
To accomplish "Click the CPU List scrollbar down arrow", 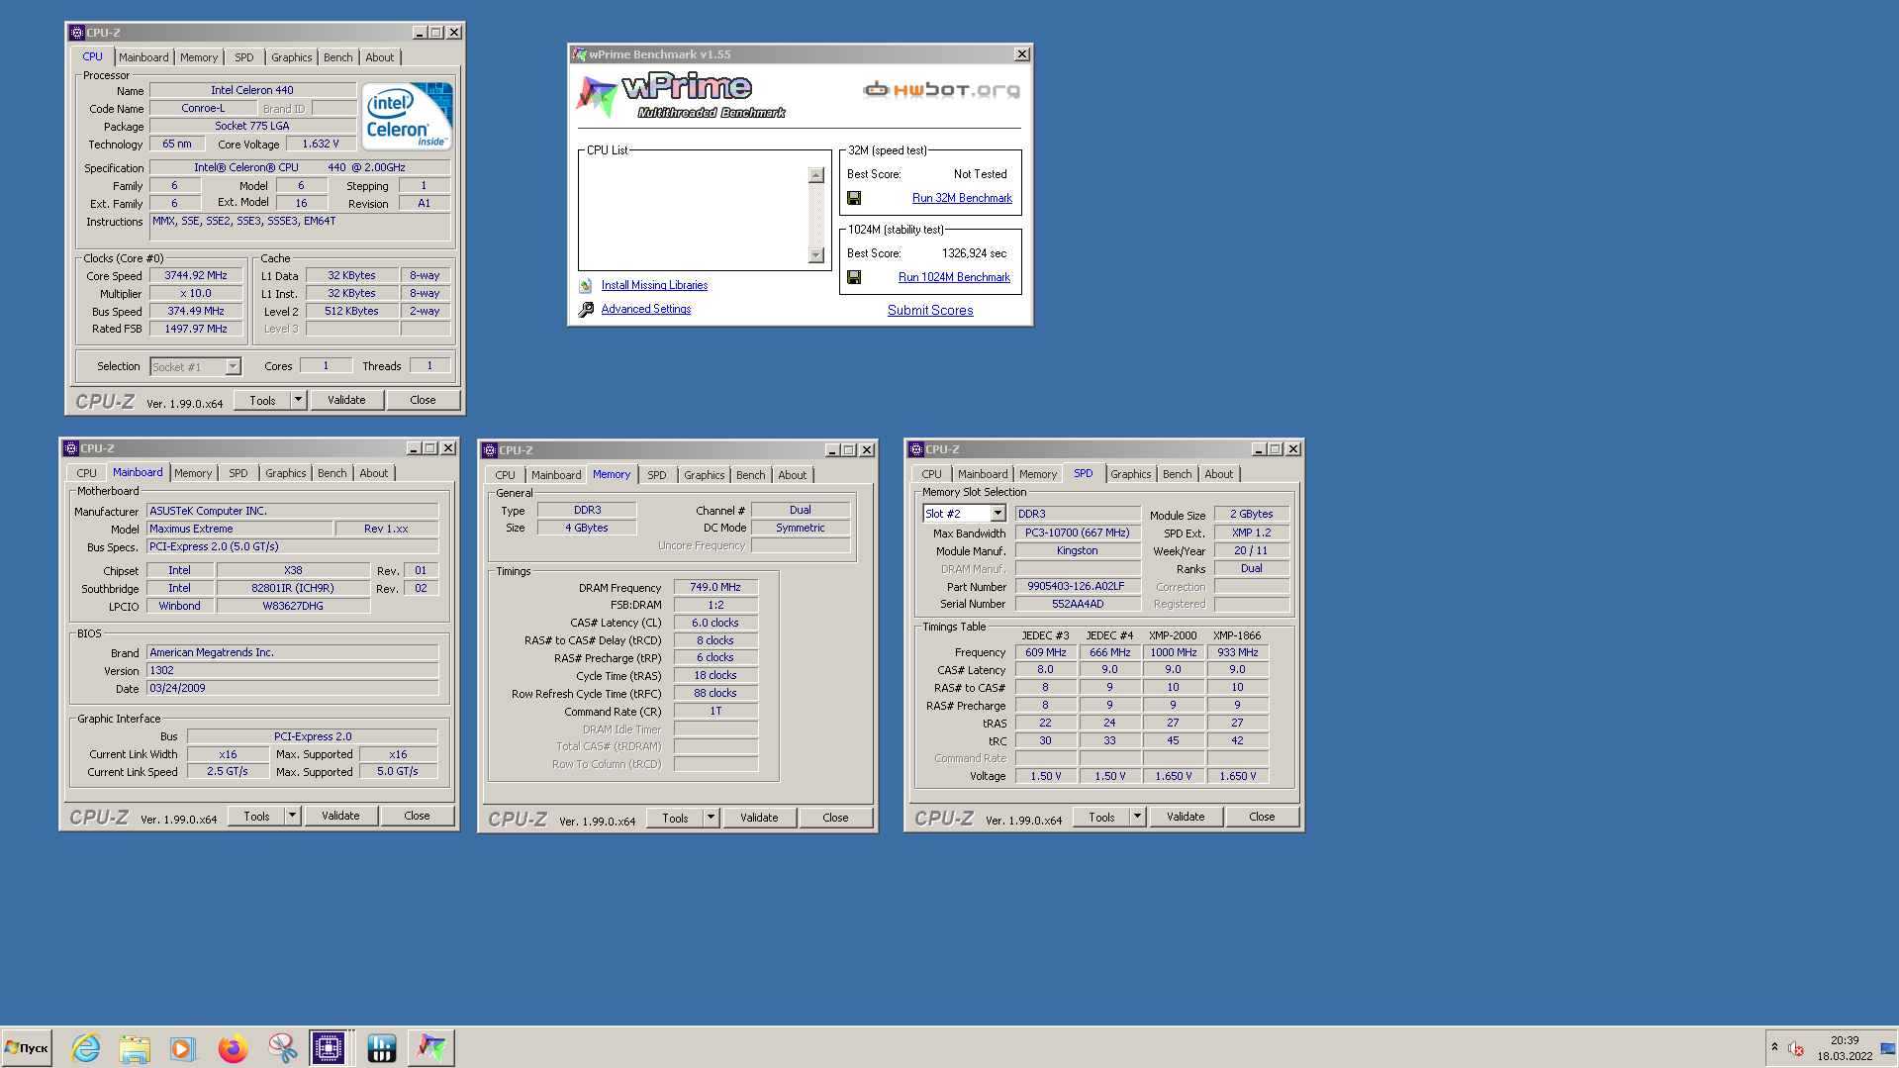I will pos(816,255).
